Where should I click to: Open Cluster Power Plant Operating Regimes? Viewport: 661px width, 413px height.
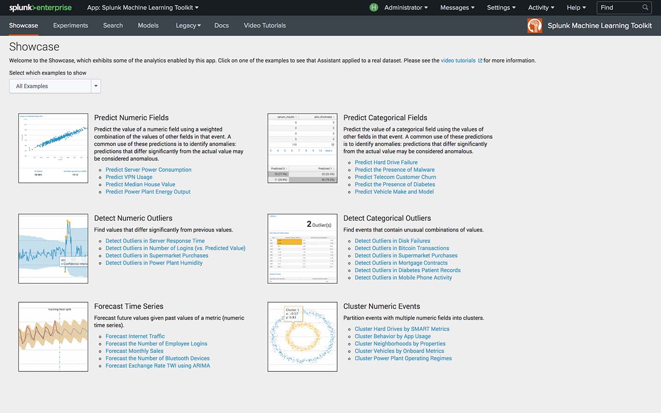tap(403, 359)
